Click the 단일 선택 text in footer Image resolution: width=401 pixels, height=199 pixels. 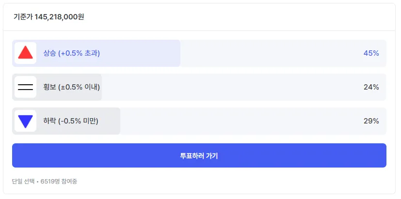[x=23, y=182]
